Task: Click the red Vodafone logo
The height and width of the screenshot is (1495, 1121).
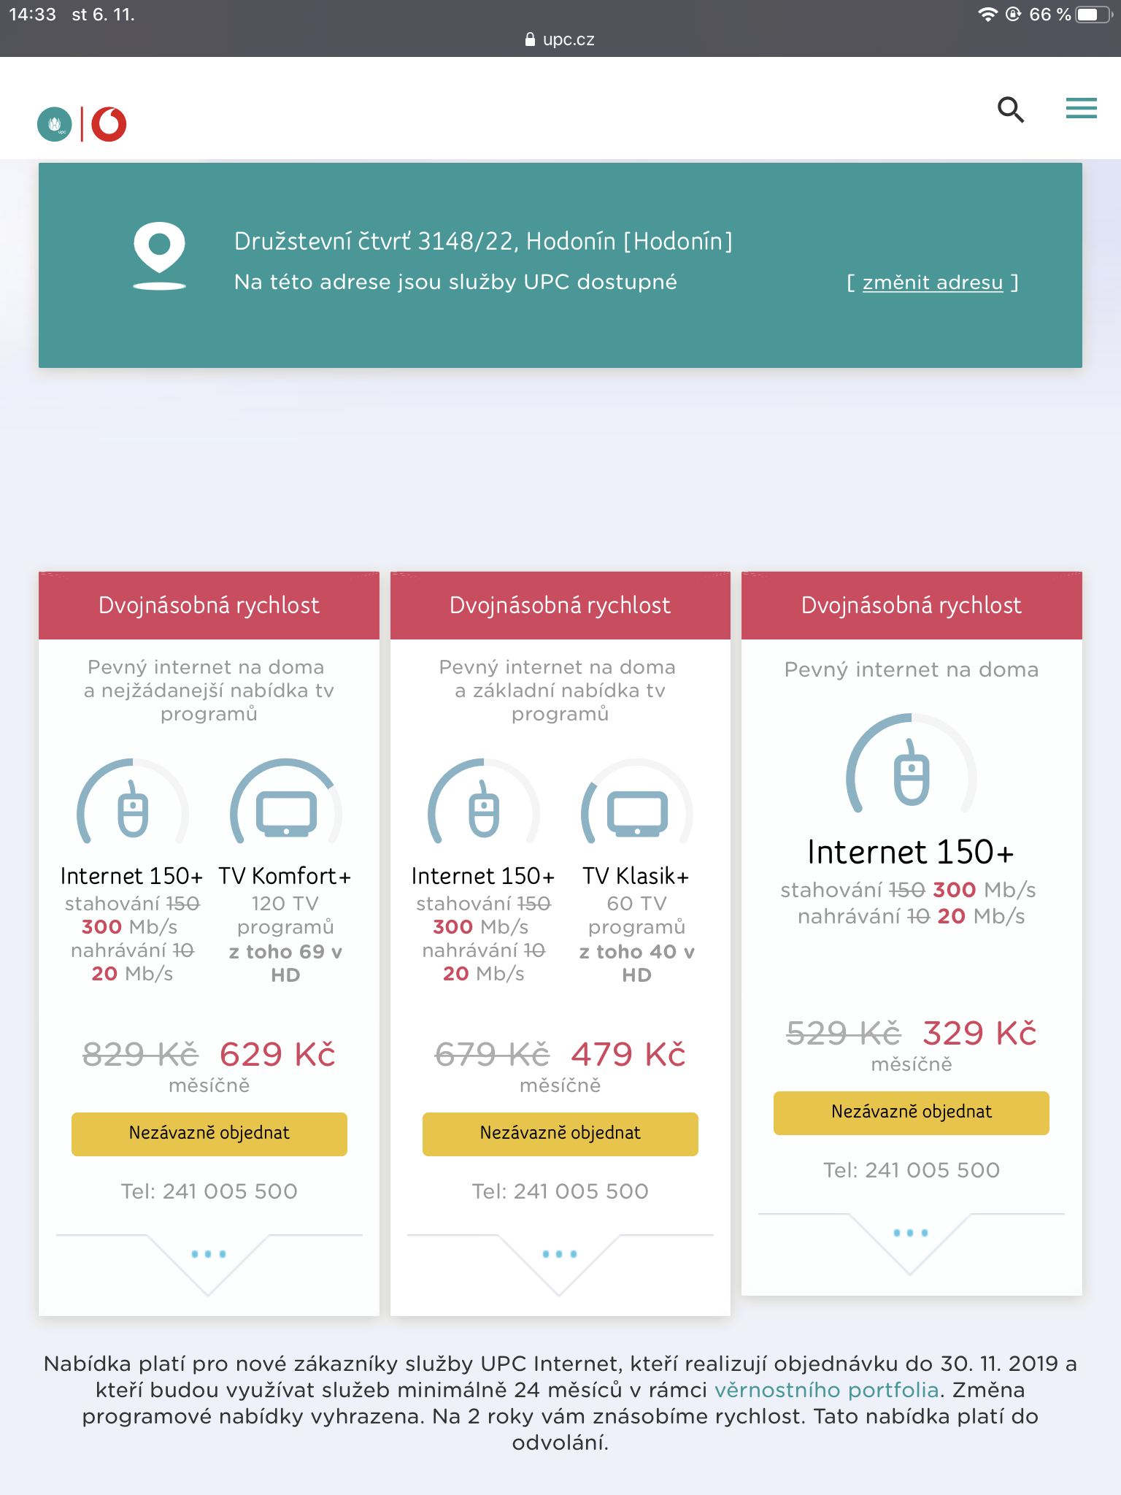Action: 109,124
